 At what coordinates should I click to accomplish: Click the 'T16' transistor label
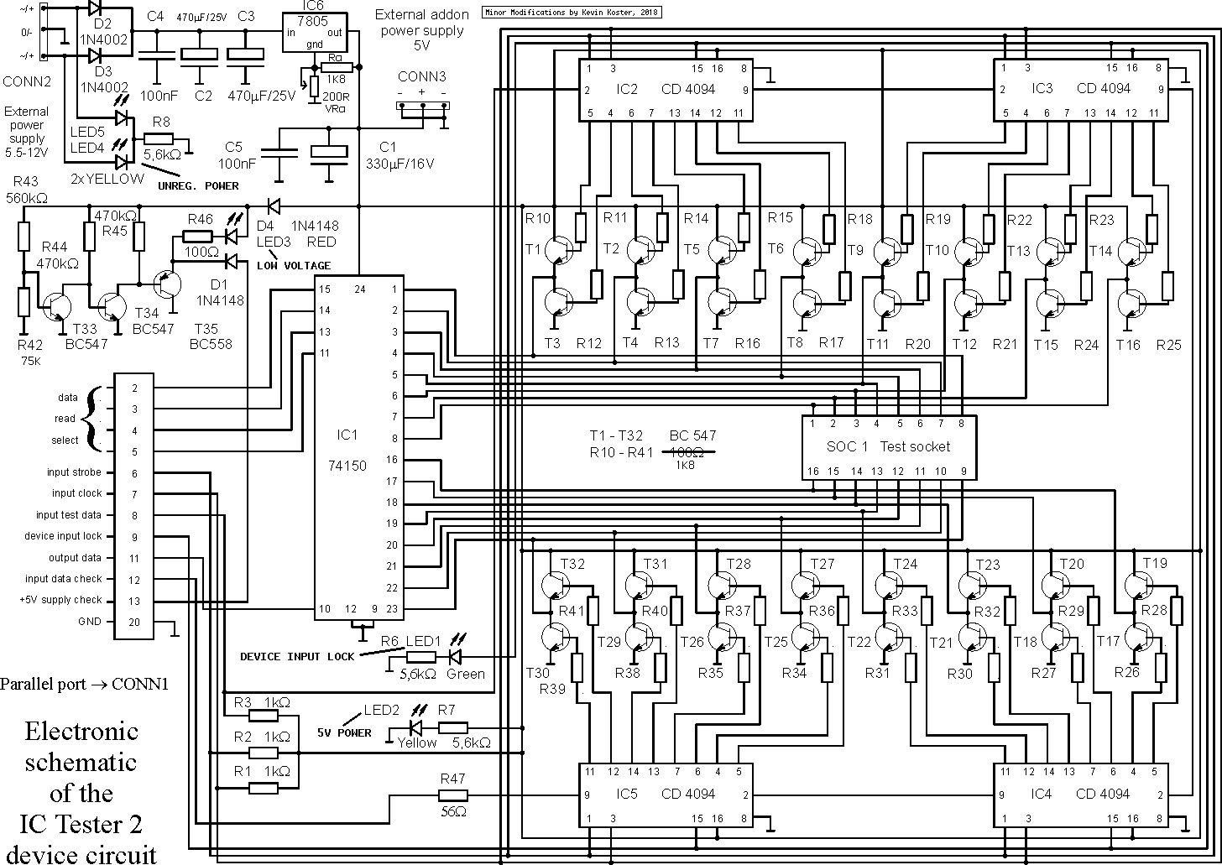pos(1128,344)
